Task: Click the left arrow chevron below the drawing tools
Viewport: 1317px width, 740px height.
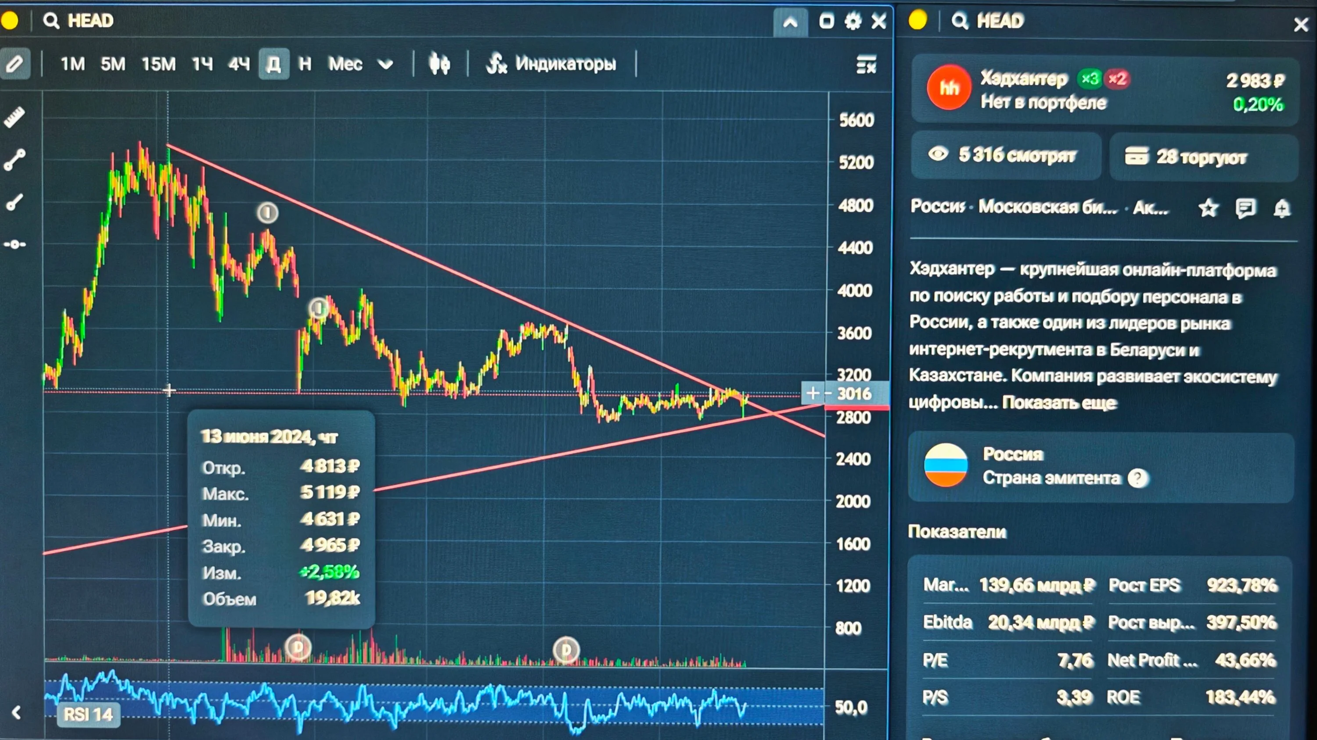Action: click(x=16, y=712)
